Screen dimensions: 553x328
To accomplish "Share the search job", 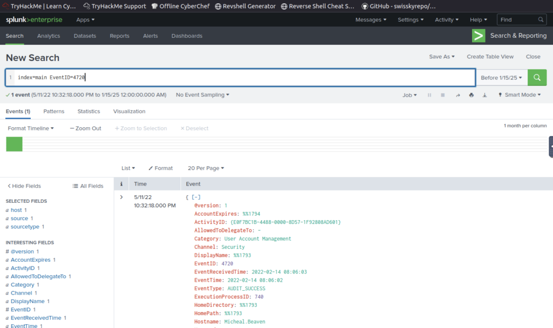I will 458,95.
